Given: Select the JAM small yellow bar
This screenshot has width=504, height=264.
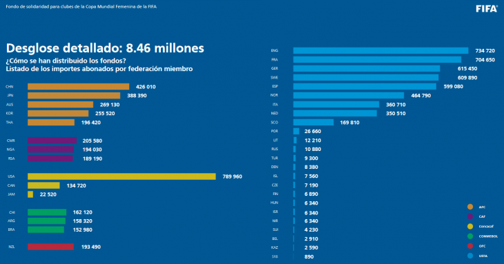Looking at the screenshot, I should click(30, 194).
